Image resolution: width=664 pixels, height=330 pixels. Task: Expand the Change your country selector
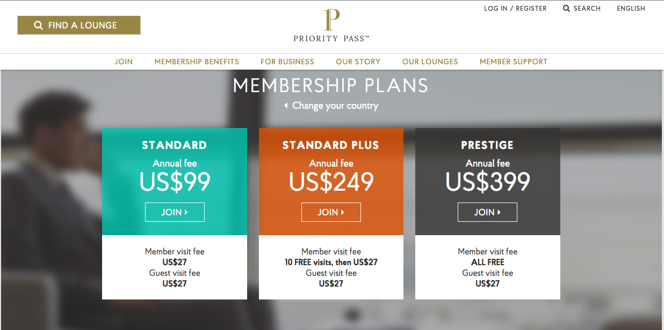[x=335, y=106]
